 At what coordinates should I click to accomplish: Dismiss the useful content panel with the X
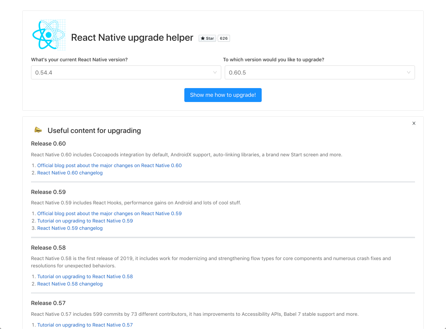coord(414,123)
